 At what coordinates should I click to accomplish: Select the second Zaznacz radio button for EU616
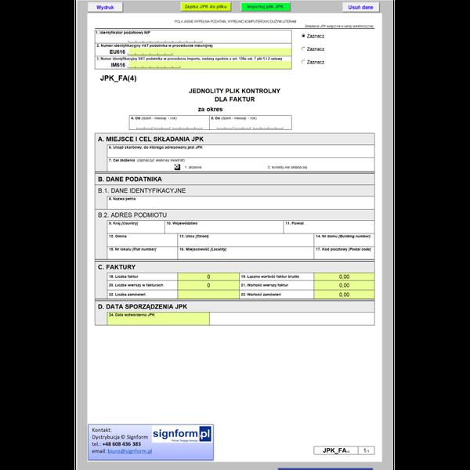[x=303, y=49]
